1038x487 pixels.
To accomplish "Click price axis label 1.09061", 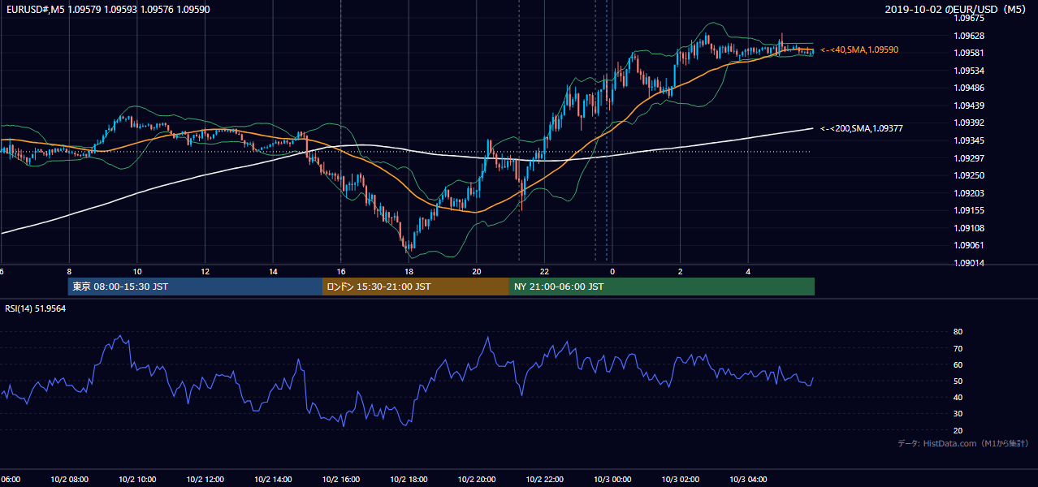I will click(x=967, y=245).
